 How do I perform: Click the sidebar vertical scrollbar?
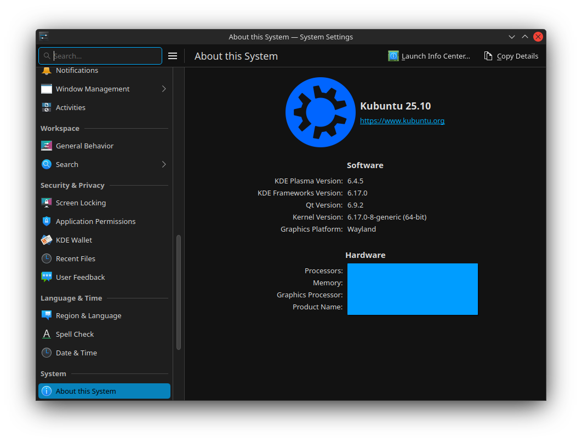(179, 292)
